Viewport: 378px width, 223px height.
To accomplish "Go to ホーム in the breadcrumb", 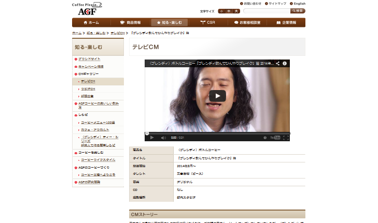I will [77, 33].
